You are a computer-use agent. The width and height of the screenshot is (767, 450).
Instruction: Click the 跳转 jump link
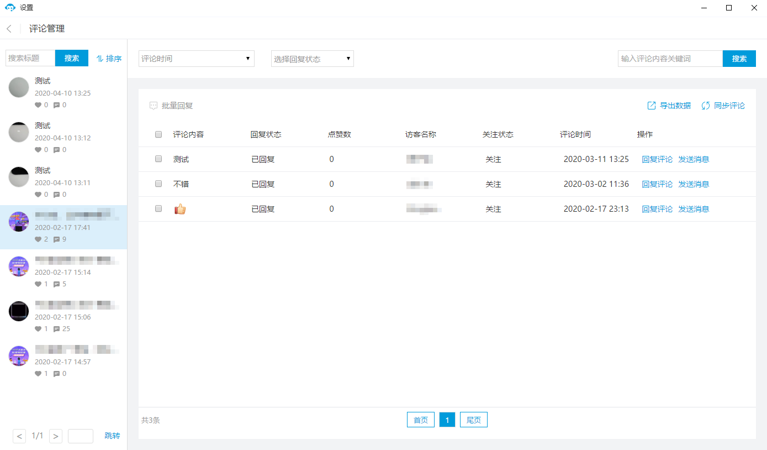coord(112,436)
